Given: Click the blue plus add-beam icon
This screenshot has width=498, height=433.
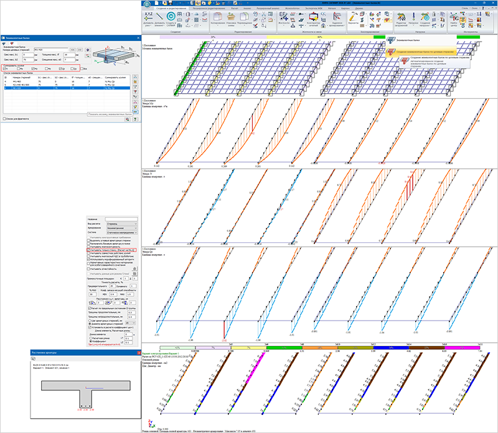Looking at the screenshot, I should coord(88,50).
